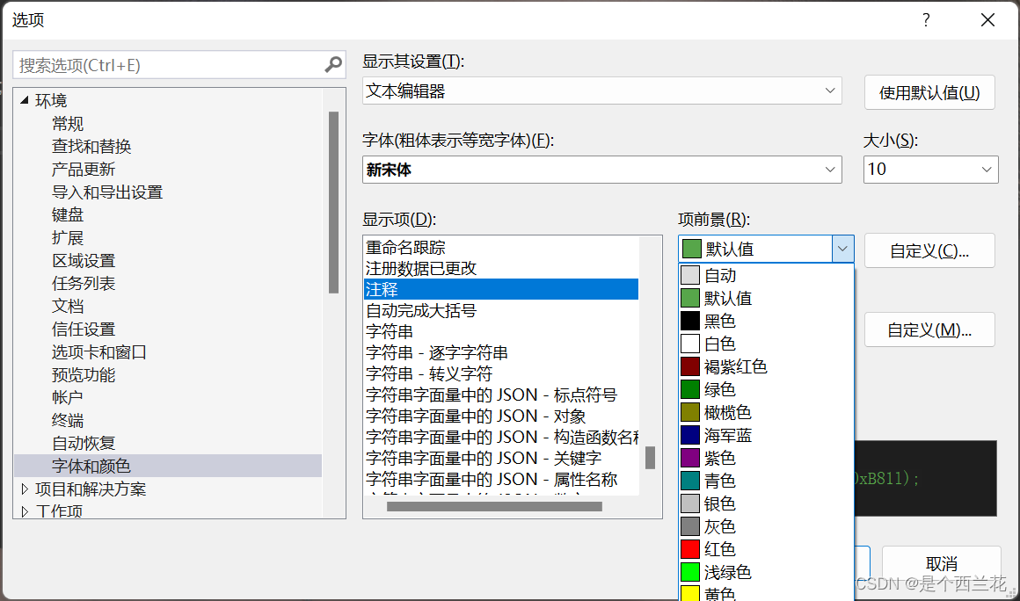Select 字符串 - 逐字字符串 display item
Screen dimensions: 1020x601
pyautogui.click(x=501, y=353)
